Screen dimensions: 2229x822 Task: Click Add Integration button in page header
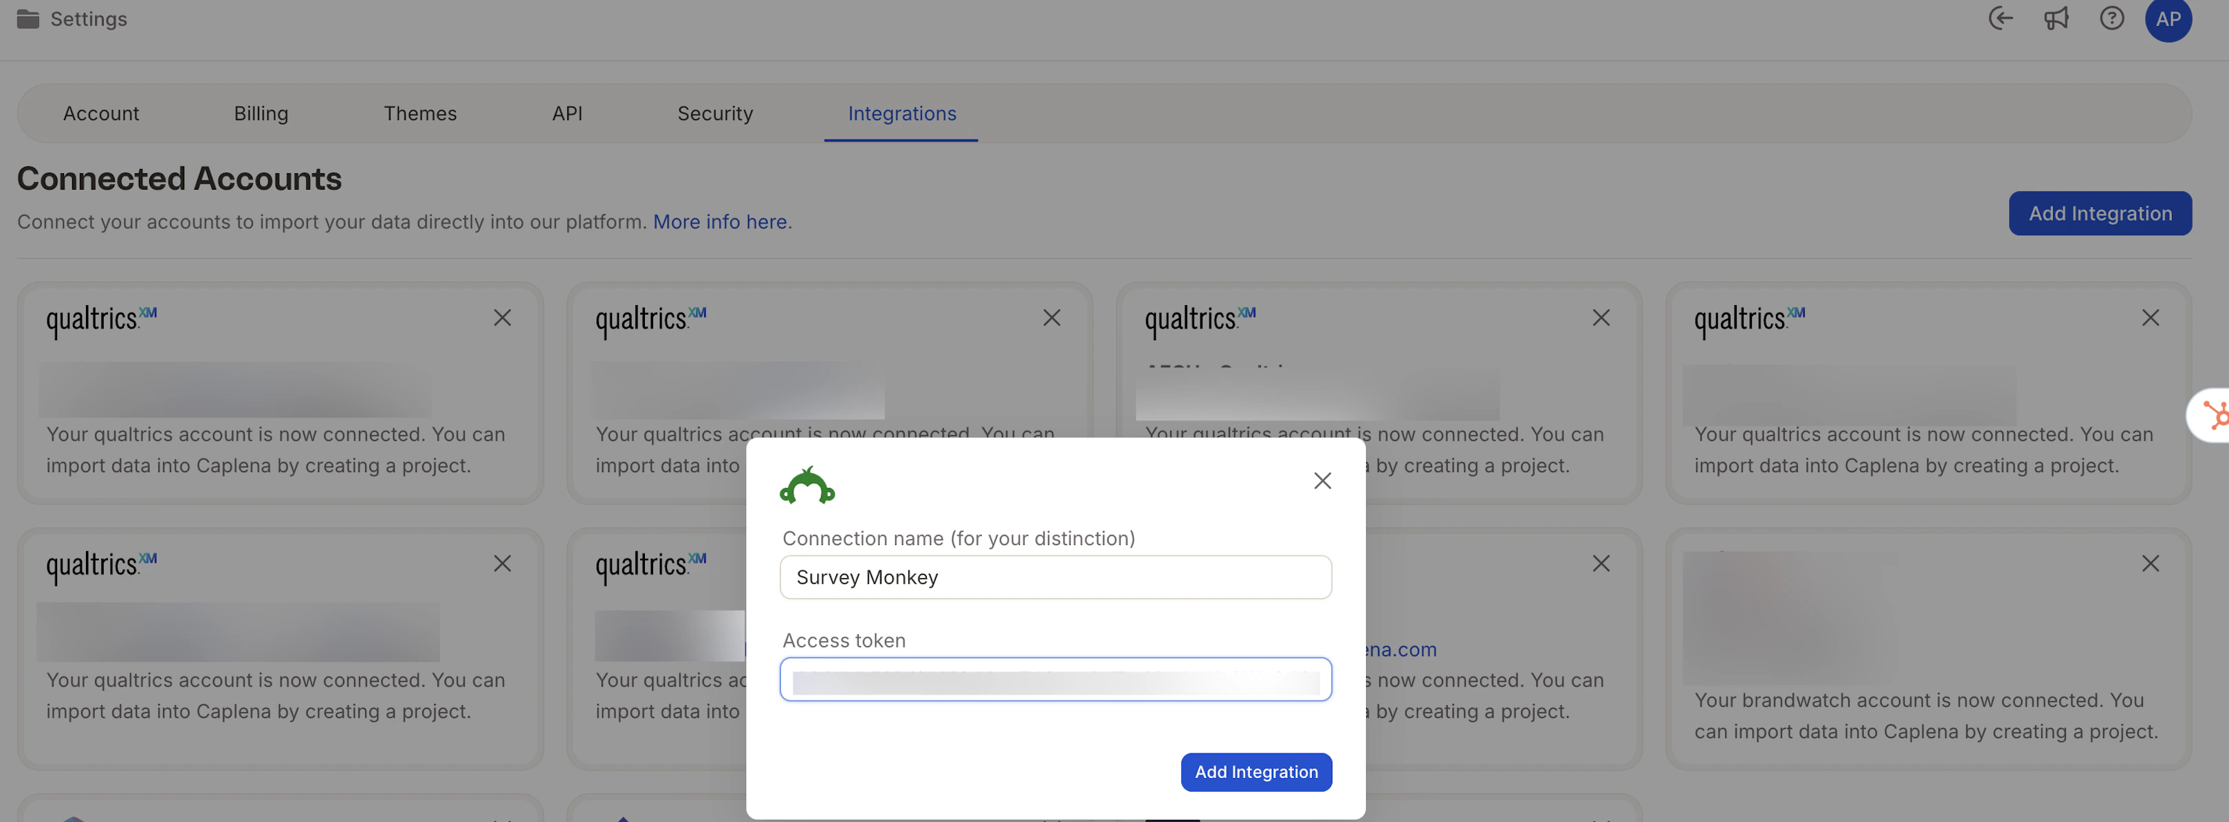[x=2100, y=213]
